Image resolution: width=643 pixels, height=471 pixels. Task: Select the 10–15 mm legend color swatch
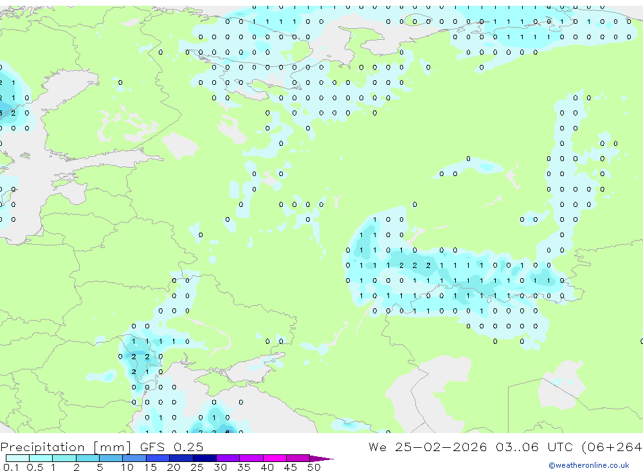(x=134, y=458)
